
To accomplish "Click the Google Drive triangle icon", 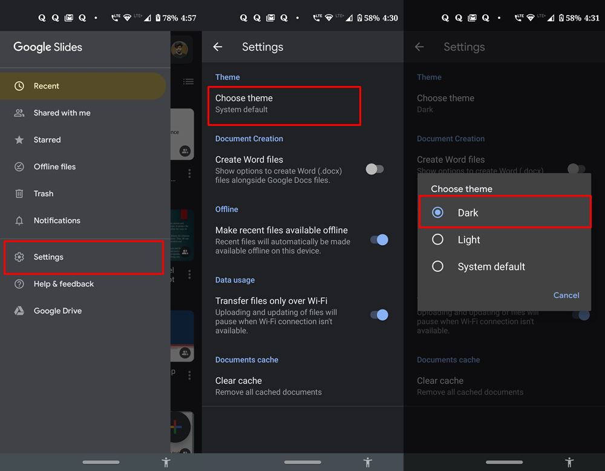I will [19, 311].
